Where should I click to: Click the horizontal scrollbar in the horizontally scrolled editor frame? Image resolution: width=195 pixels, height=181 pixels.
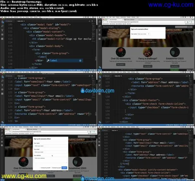tap(30, 123)
